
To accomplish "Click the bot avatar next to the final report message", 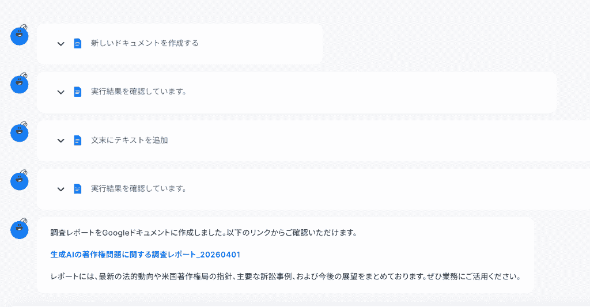I will (20, 229).
